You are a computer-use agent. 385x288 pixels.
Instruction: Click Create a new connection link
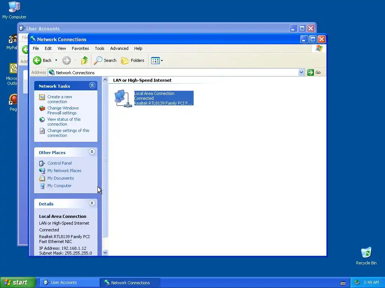tap(60, 99)
